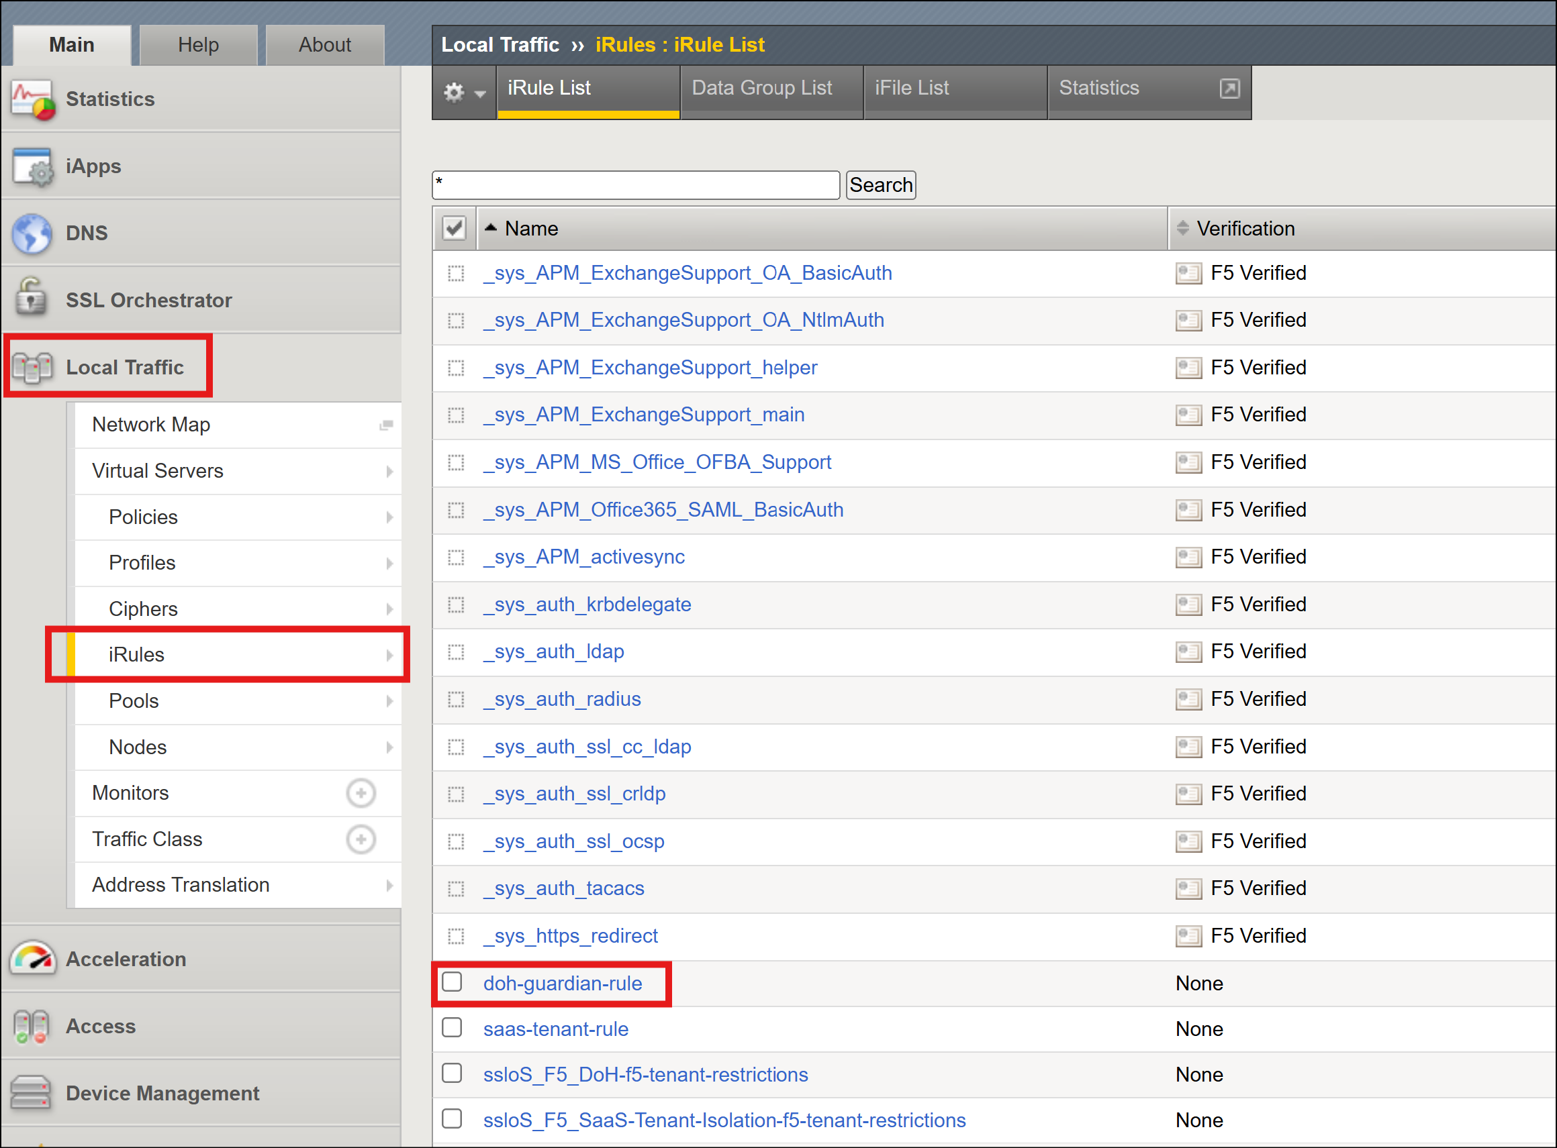
Task: Click the Network Map popup icon
Action: 387,425
